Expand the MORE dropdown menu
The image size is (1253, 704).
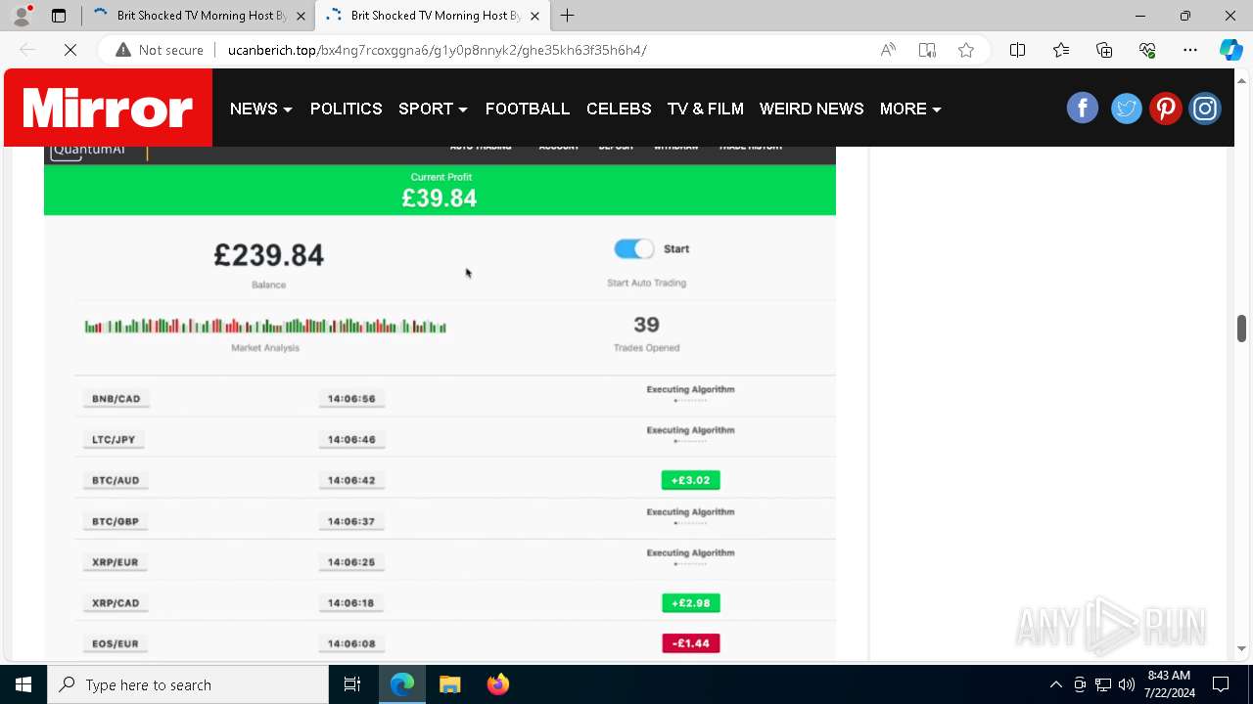click(910, 109)
